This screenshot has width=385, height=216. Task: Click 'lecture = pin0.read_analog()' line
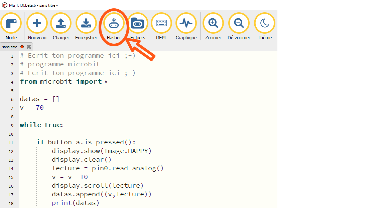pyautogui.click(x=108, y=168)
